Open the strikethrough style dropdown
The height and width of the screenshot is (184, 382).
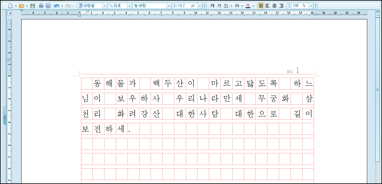[242, 6]
